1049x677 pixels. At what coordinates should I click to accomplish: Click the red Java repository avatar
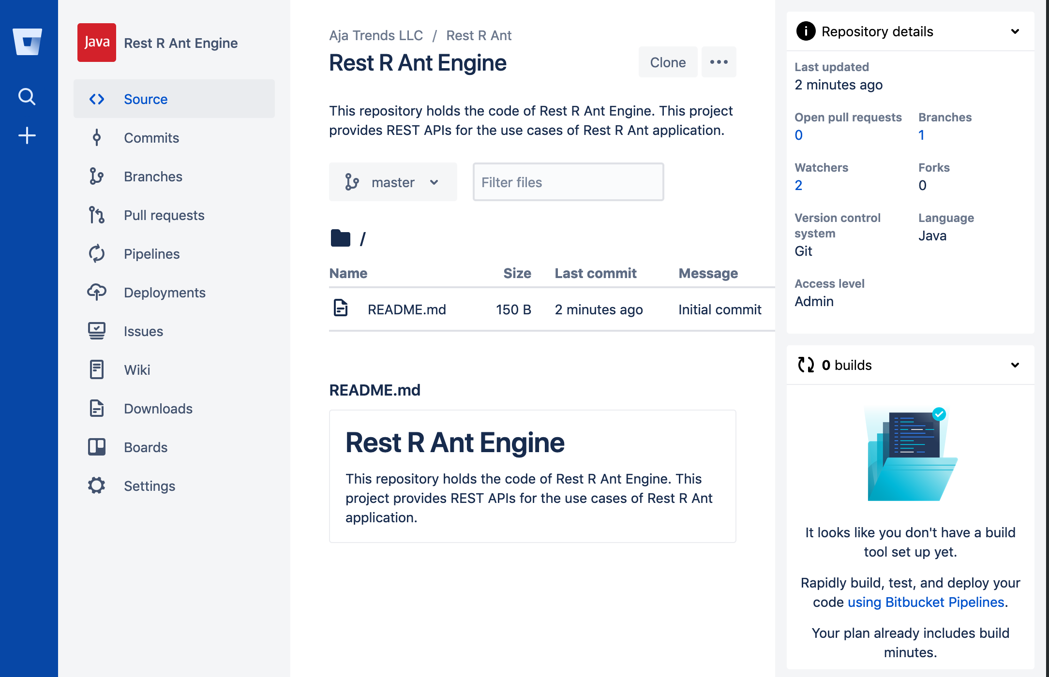coord(97,43)
